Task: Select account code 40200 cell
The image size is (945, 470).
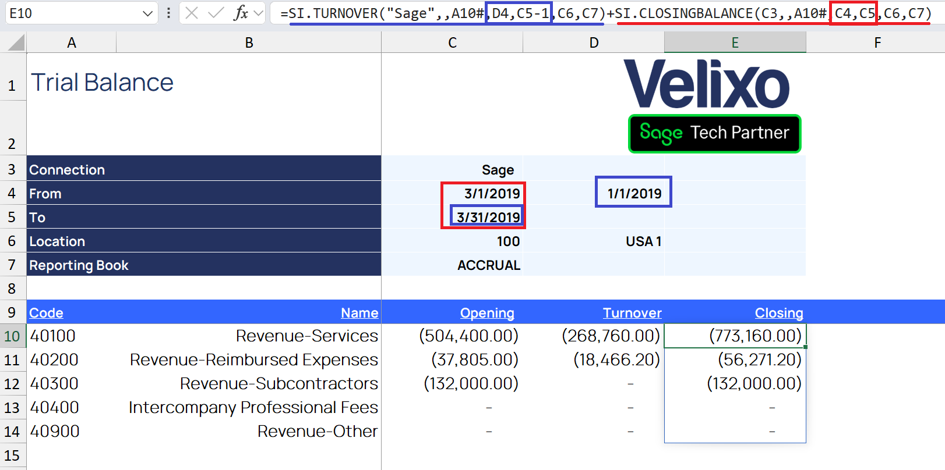Action: pyautogui.click(x=72, y=359)
